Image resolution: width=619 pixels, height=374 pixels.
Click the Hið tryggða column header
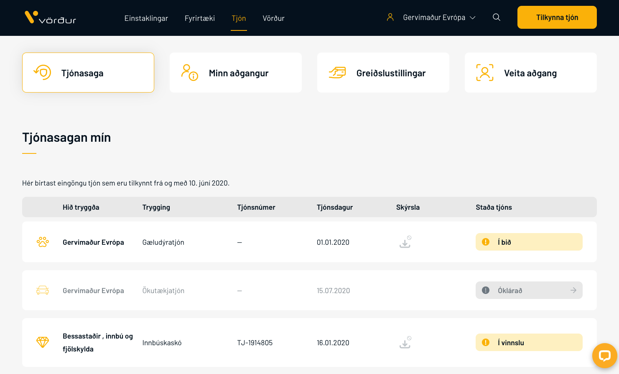81,207
